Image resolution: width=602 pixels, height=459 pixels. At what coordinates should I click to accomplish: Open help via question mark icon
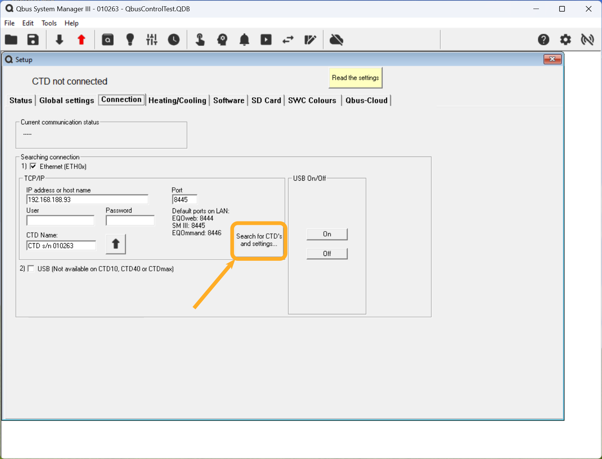click(543, 39)
